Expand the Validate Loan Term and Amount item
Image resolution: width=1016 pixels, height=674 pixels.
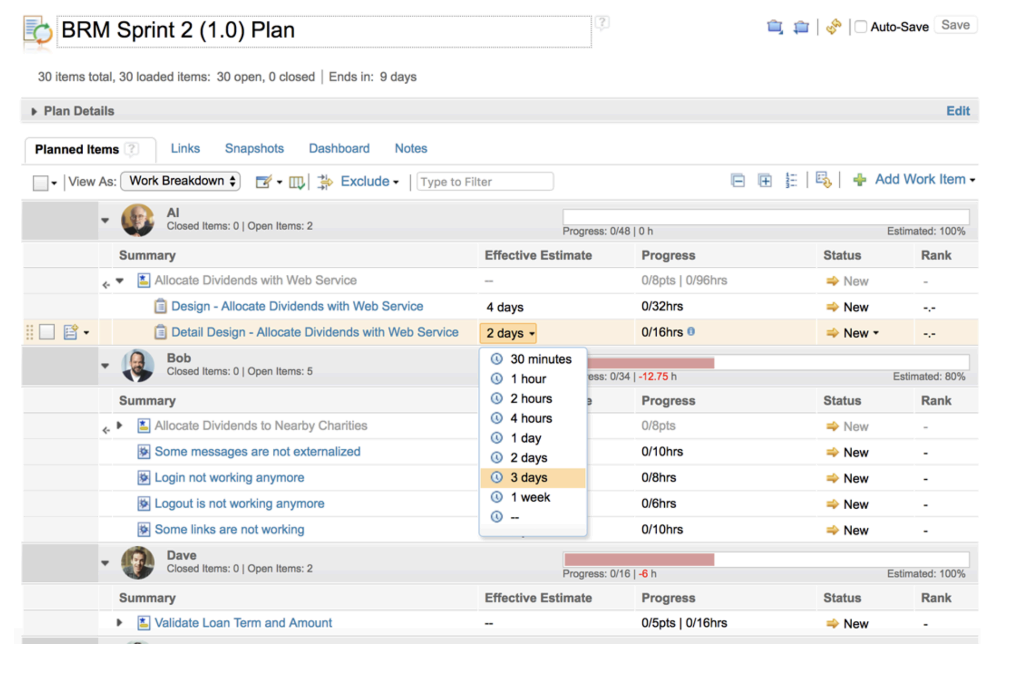click(119, 622)
